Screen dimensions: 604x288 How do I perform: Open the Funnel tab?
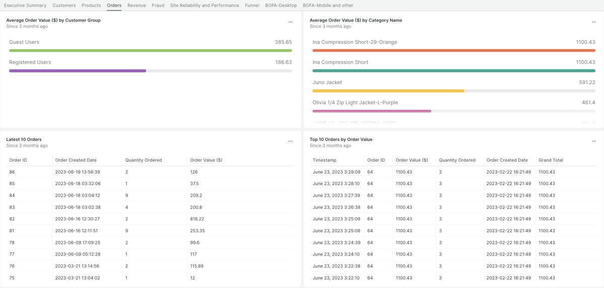[252, 6]
